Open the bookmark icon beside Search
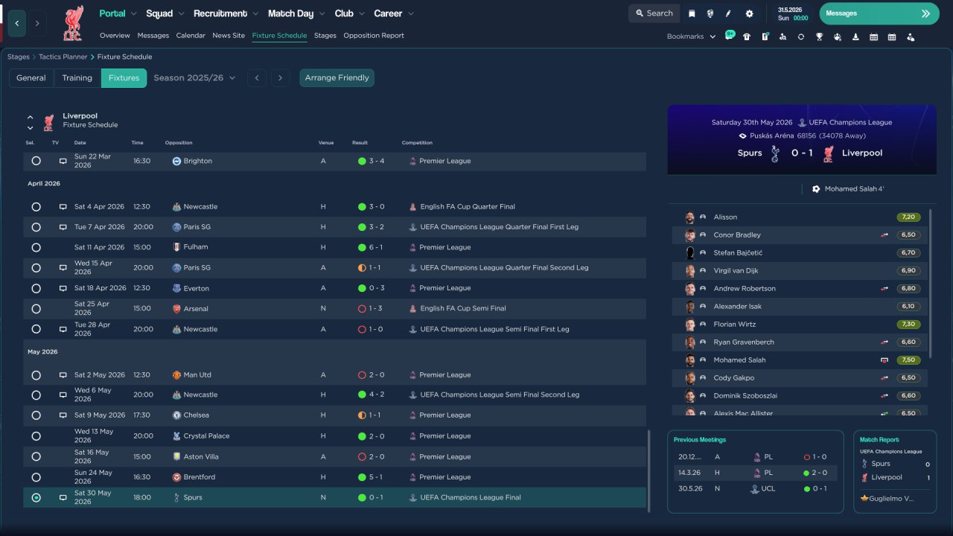The image size is (953, 536). [692, 13]
